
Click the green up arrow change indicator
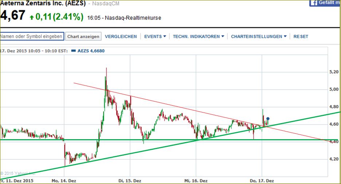coord(32,17)
